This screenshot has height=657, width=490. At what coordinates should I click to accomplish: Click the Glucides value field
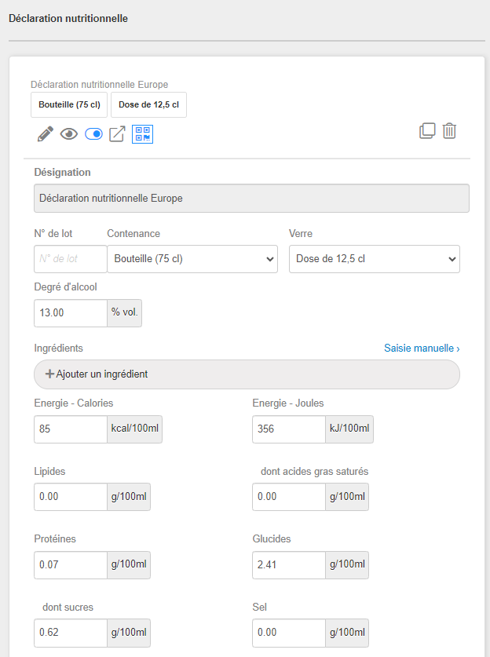(289, 564)
